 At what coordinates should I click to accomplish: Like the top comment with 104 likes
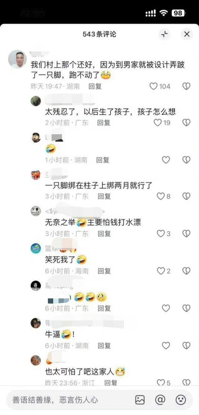tap(153, 86)
